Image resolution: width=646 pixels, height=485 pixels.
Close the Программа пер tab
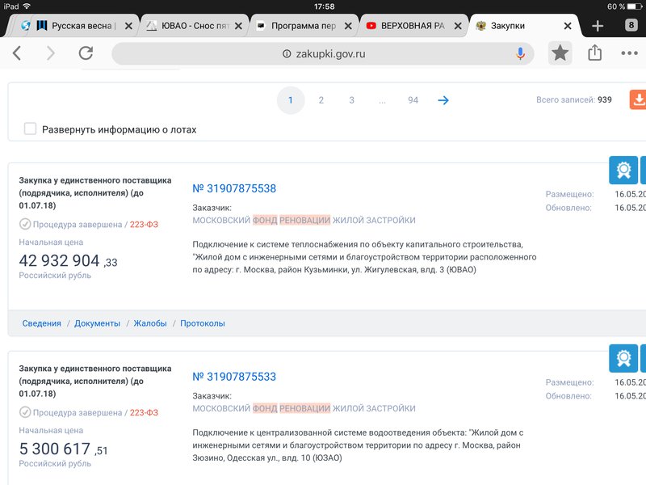(x=348, y=26)
